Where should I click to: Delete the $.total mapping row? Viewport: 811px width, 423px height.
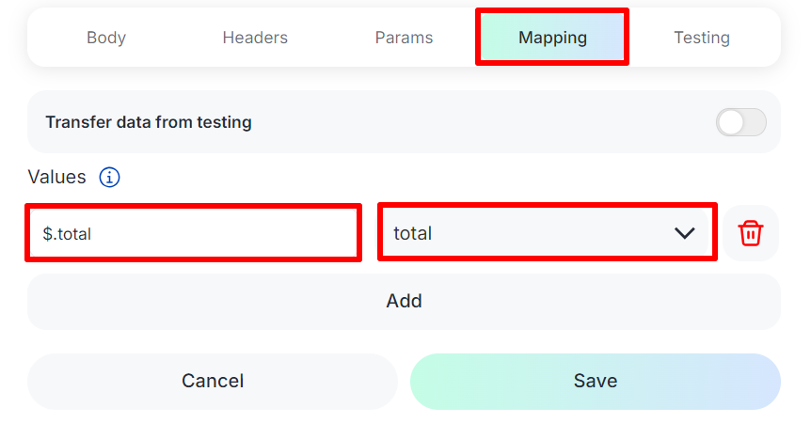(x=750, y=233)
